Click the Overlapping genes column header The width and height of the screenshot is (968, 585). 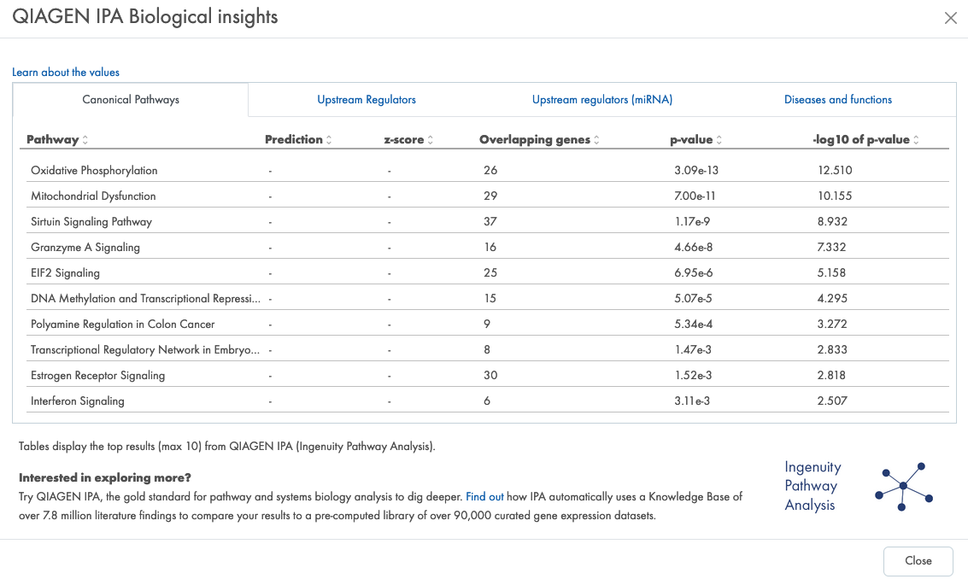coord(535,139)
